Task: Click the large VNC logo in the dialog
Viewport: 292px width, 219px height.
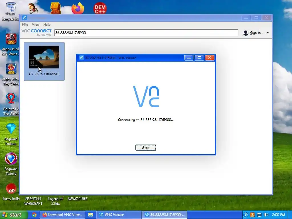Action: [146, 96]
